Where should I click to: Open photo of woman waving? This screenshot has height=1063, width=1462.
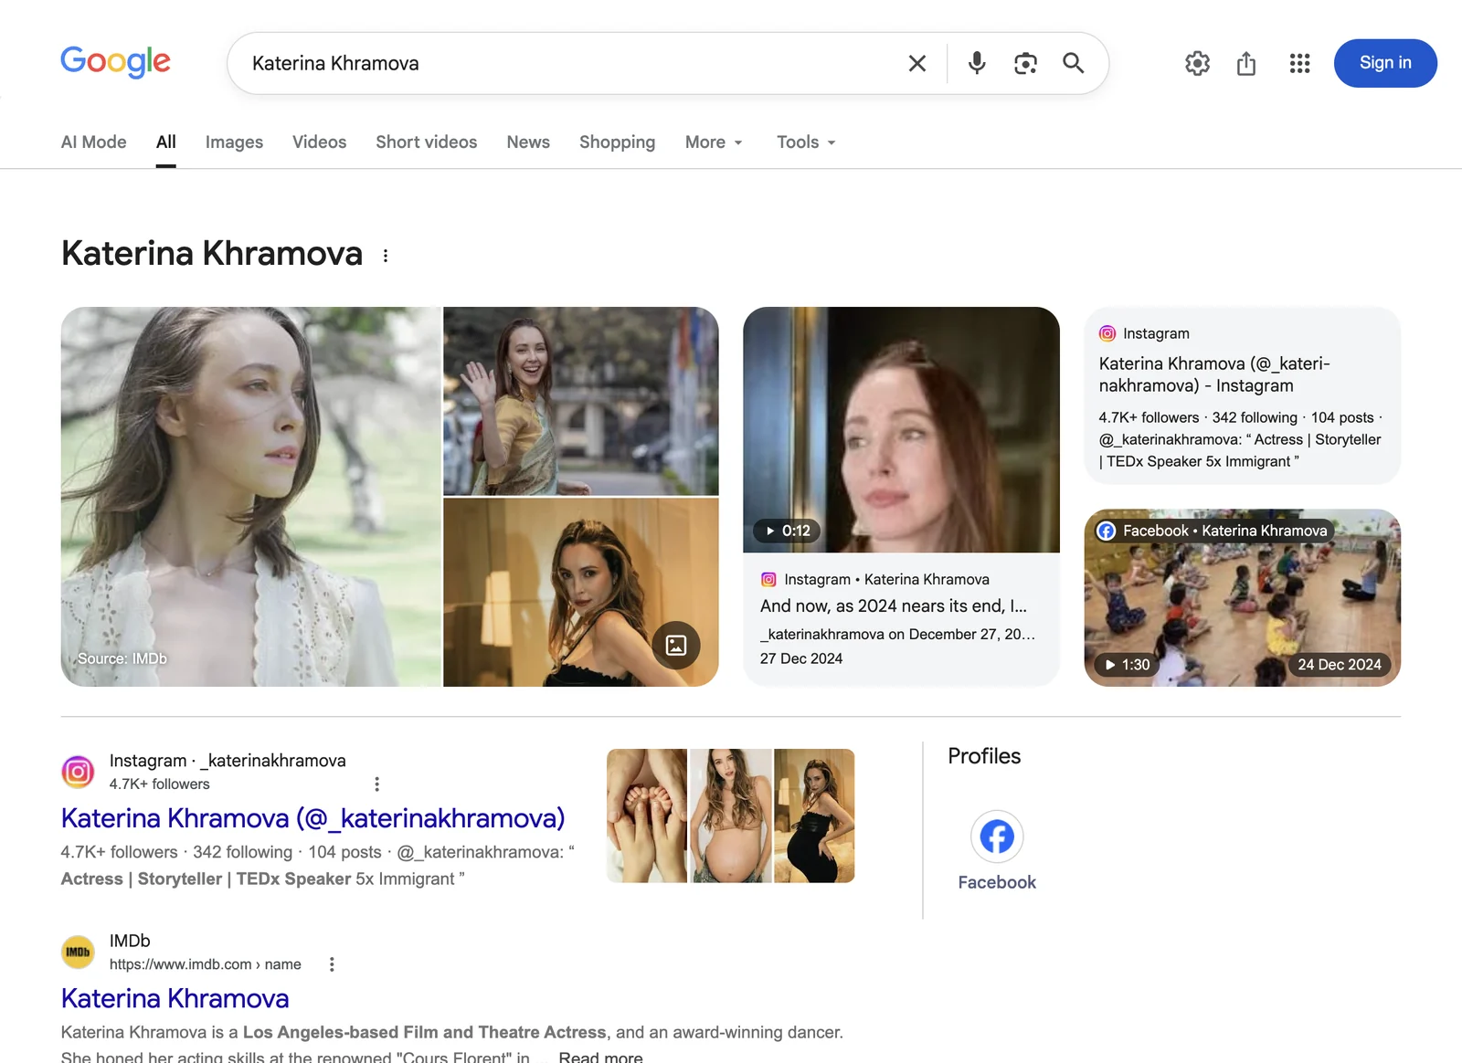click(580, 401)
